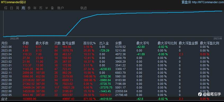Click max lots 452.00 in 2022.10 row
The height and width of the screenshot is (102, 224).
tap(40, 77)
